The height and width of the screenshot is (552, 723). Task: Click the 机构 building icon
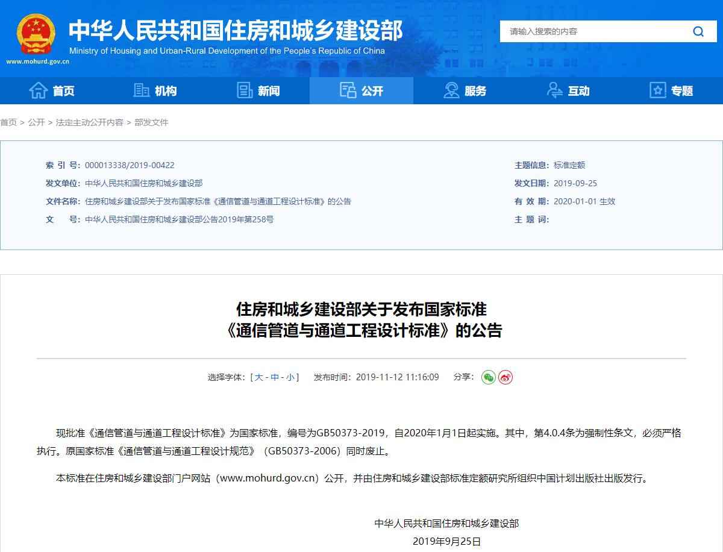coord(142,90)
